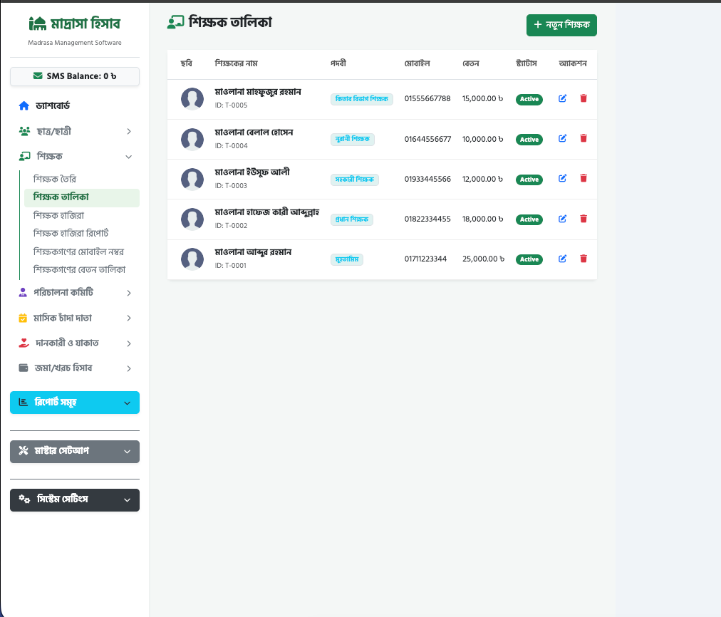Expand the পরিচালনা কমিটি chevron
This screenshot has width=721, height=617.
(129, 293)
